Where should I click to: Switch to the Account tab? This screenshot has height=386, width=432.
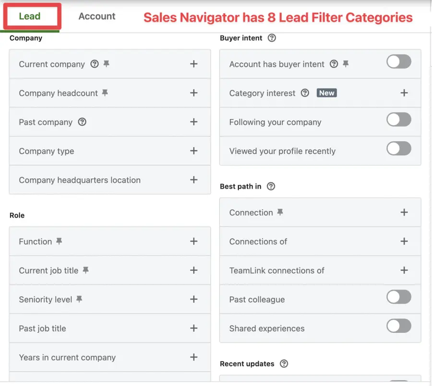pos(96,16)
